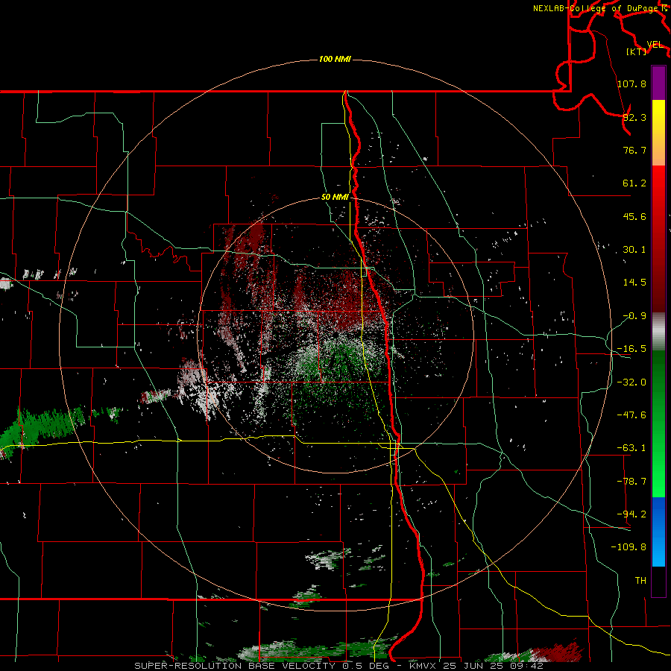Click the gray segment of the color bar

click(658, 332)
